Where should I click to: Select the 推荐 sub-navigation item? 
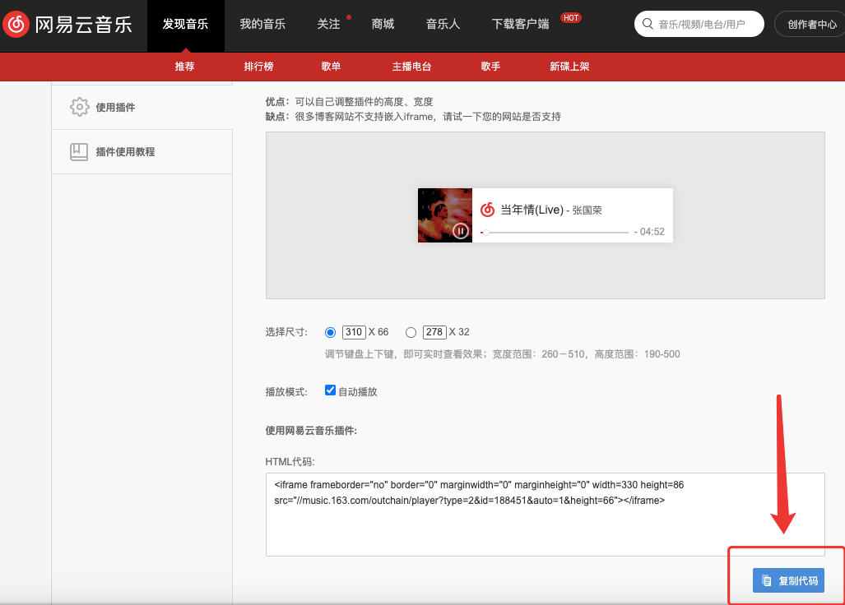coord(184,67)
